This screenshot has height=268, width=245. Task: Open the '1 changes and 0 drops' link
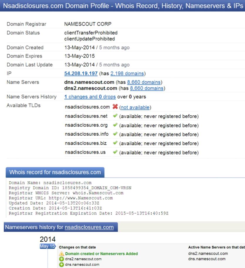click(x=90, y=97)
